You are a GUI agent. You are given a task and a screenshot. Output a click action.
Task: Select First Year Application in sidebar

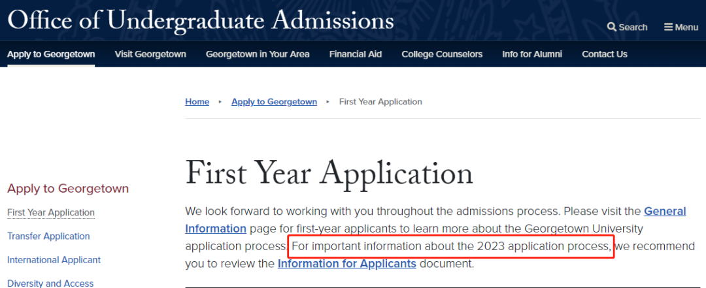51,212
